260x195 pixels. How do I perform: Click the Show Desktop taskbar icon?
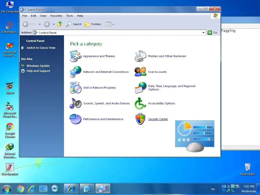[43, 189]
